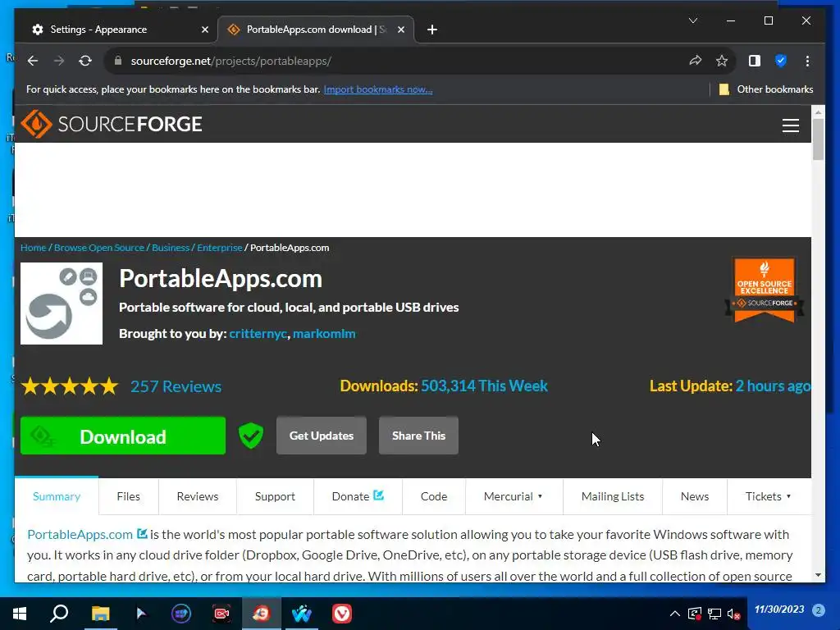This screenshot has width=840, height=630.
Task: Reload the SourceForge page
Action: [85, 61]
